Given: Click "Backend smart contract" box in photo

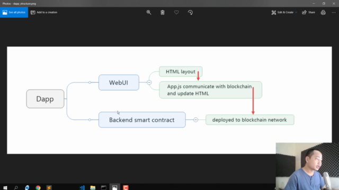Looking at the screenshot, I should (x=142, y=120).
